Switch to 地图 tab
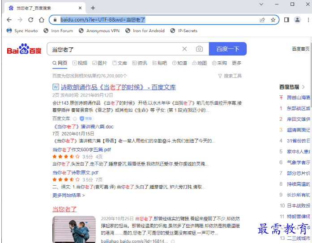This screenshot has height=243, width=312. coord(199,63)
